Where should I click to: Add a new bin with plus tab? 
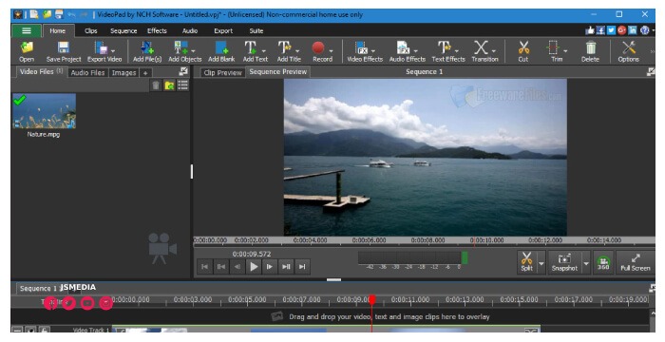click(x=145, y=72)
